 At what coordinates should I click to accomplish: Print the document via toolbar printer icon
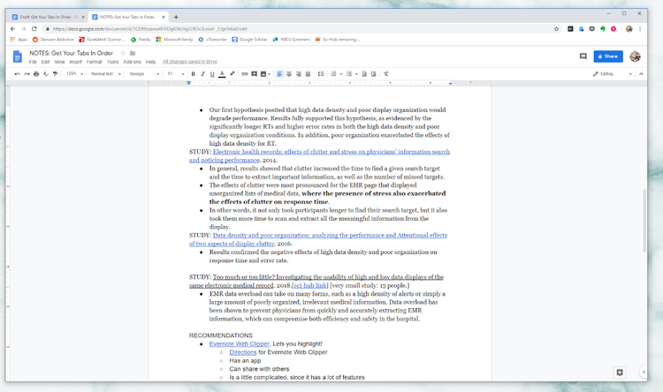tap(36, 74)
